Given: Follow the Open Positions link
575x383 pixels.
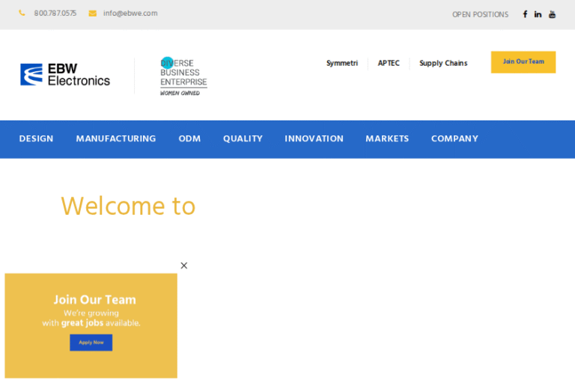Looking at the screenshot, I should tap(480, 14).
